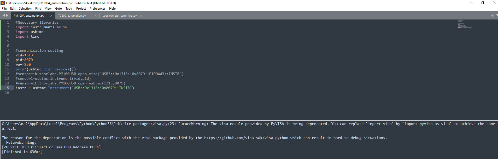
Task: Switch to the spectrometer_semi_final.py tab
Action: click(120, 15)
